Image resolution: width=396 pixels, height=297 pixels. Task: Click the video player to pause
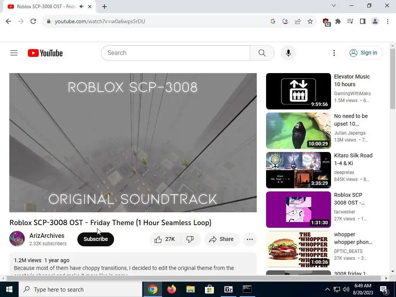133,143
